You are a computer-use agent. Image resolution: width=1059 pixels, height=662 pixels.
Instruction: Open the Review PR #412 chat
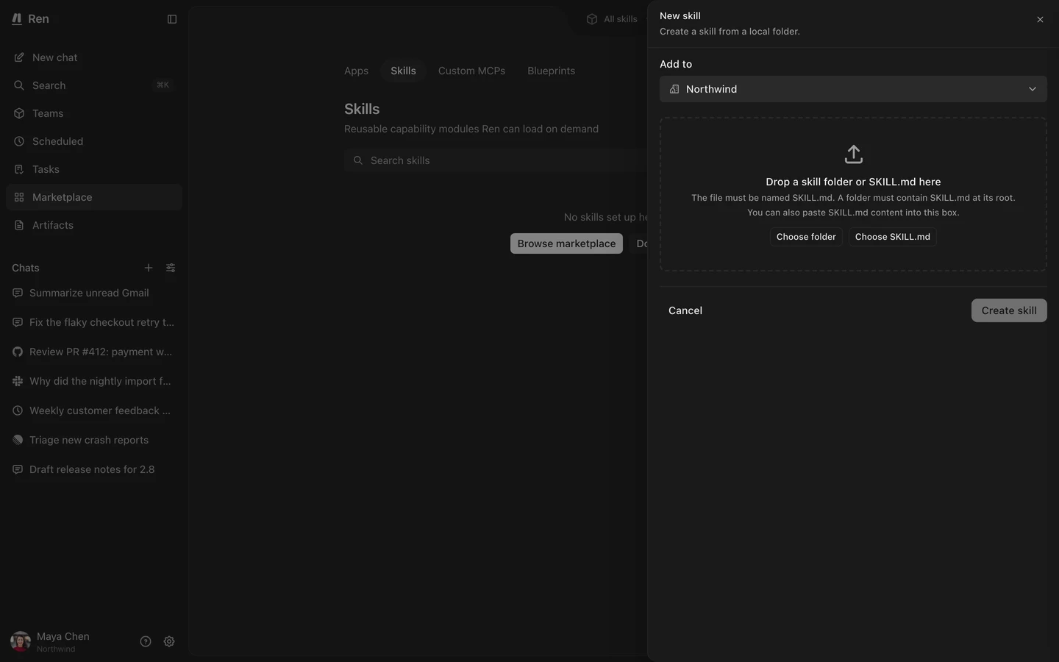click(94, 352)
